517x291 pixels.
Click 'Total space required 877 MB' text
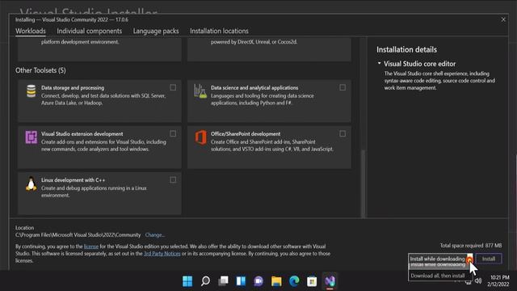click(471, 246)
